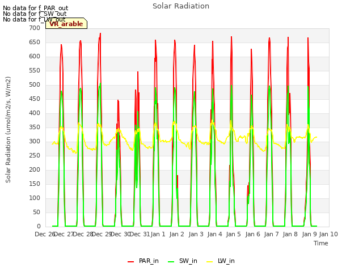This screenshot has height=272, width=363.
Task: Click the PAR_in red legend swatch
Action: 130,261
